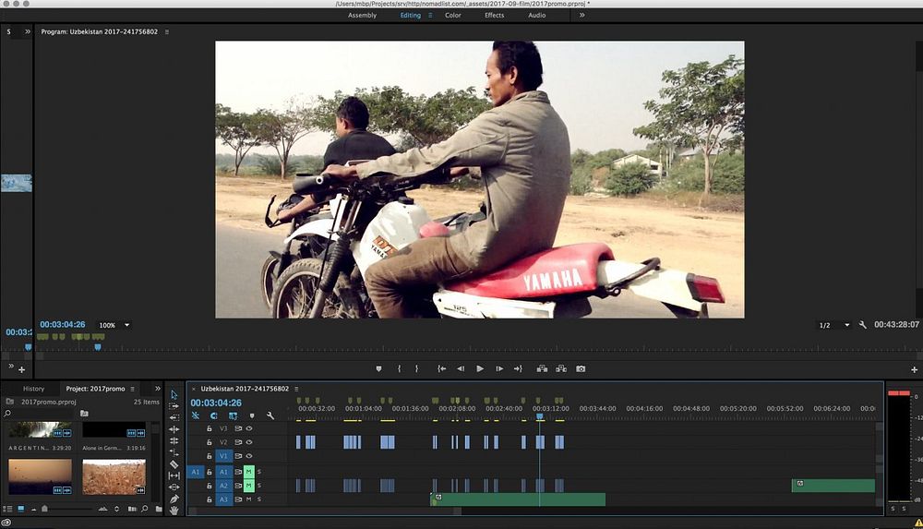Click the Effects workspace button
This screenshot has height=529, width=923.
[495, 15]
